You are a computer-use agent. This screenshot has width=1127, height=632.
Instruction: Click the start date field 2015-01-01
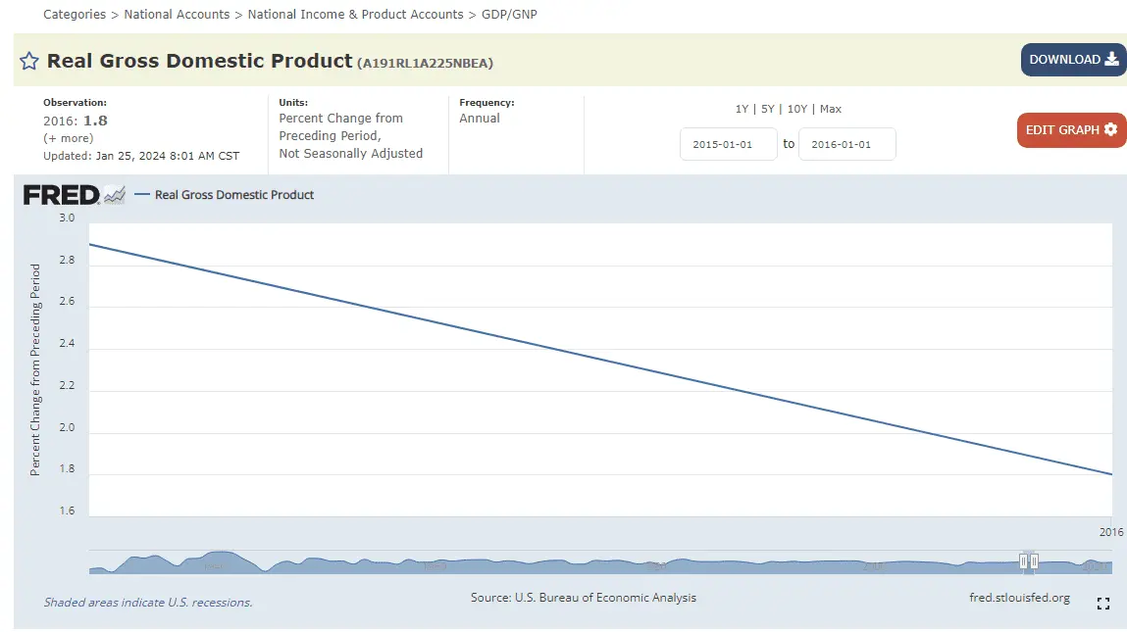click(x=728, y=144)
